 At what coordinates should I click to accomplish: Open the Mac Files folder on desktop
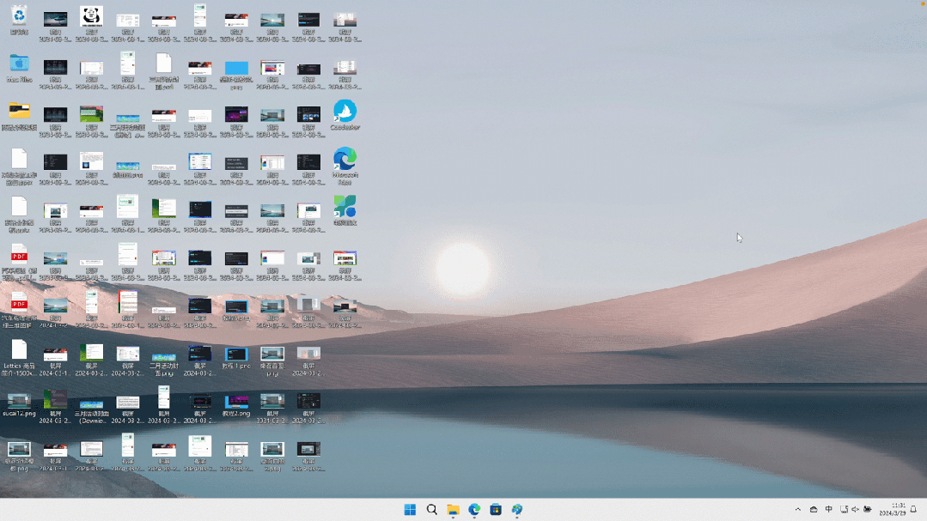pos(19,64)
